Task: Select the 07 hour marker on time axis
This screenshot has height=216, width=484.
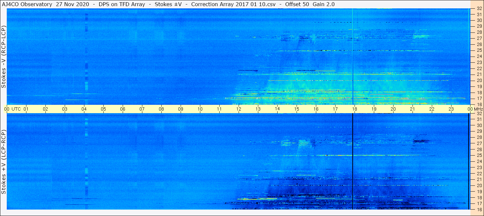Action: (142, 109)
